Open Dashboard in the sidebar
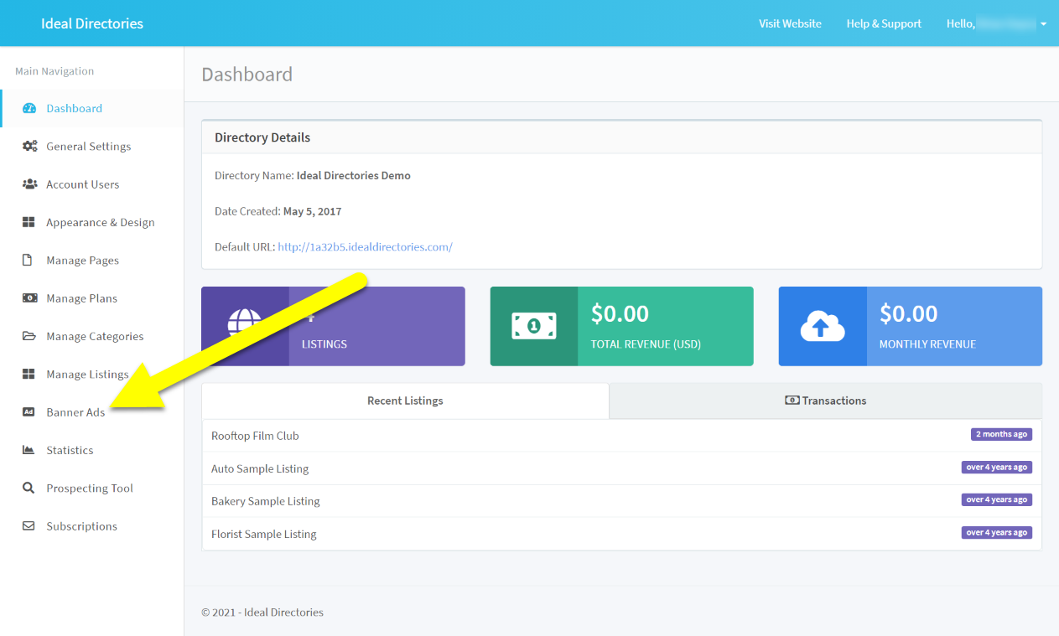The image size is (1059, 636). [x=92, y=108]
